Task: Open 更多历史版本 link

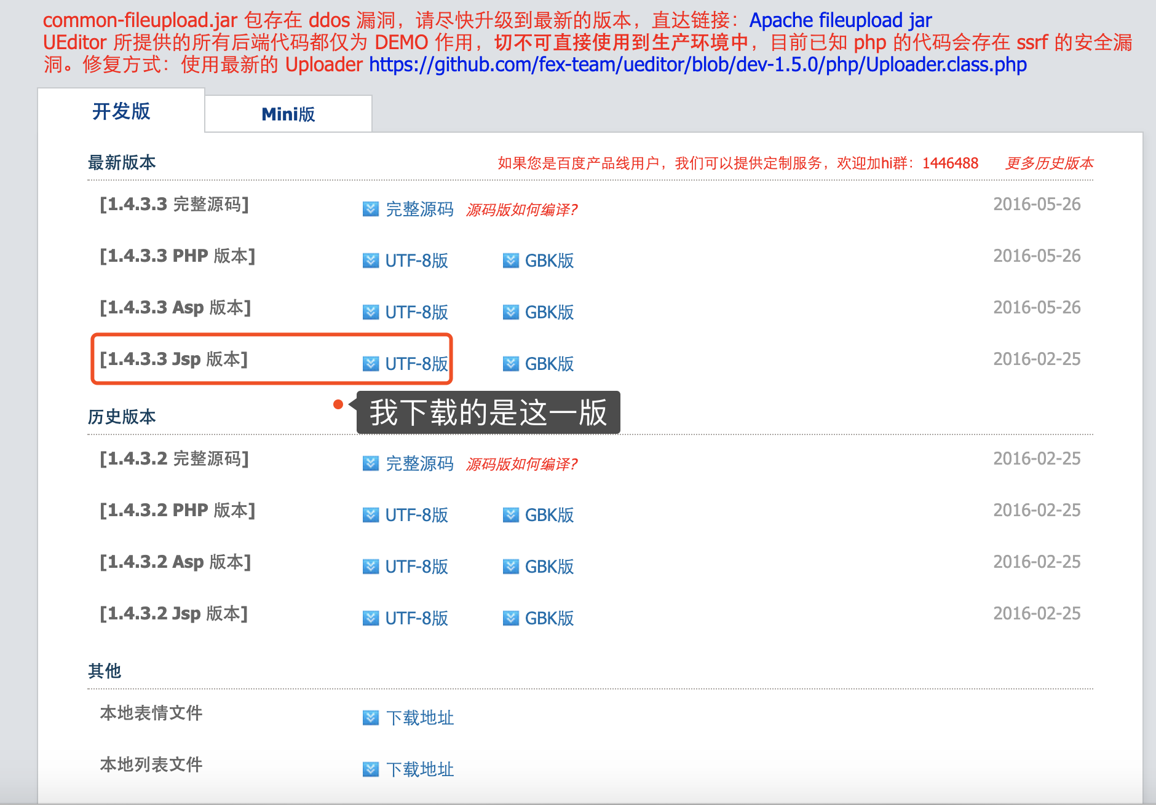Action: click(x=1050, y=163)
